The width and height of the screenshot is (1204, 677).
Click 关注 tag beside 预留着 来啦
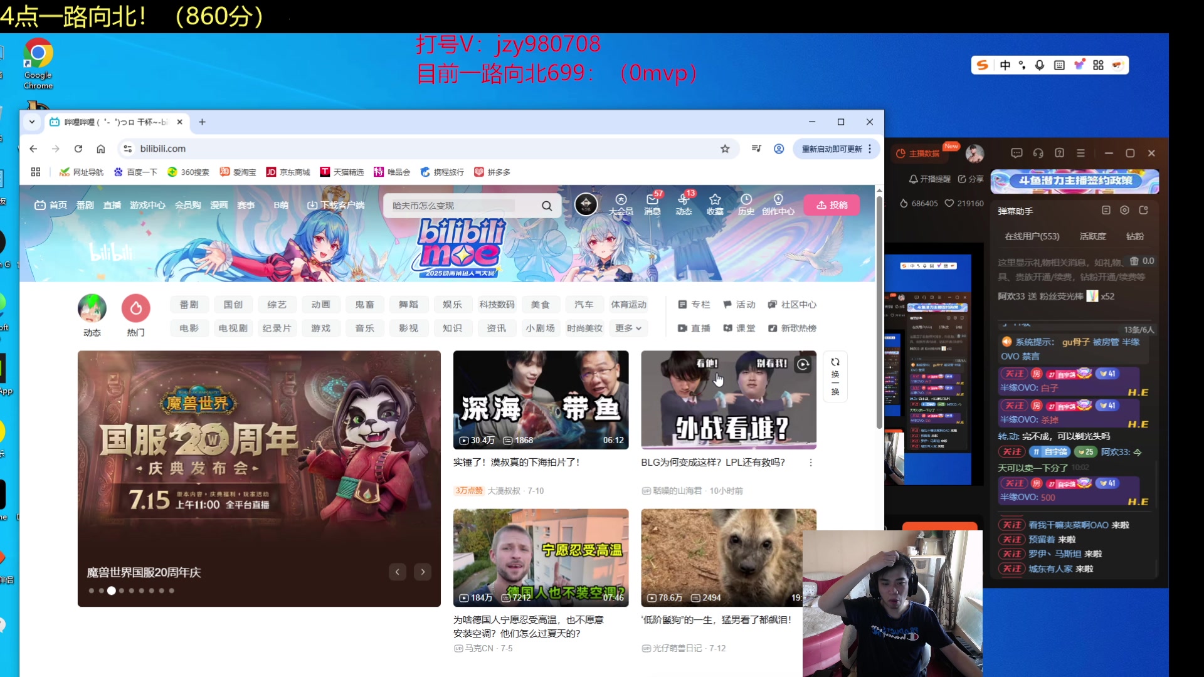coord(1012,540)
